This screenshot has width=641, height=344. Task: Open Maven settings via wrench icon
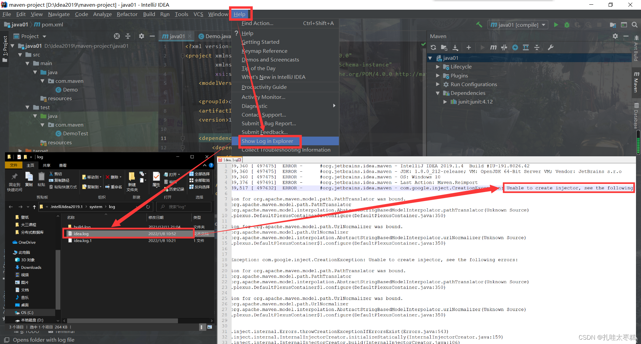point(551,47)
